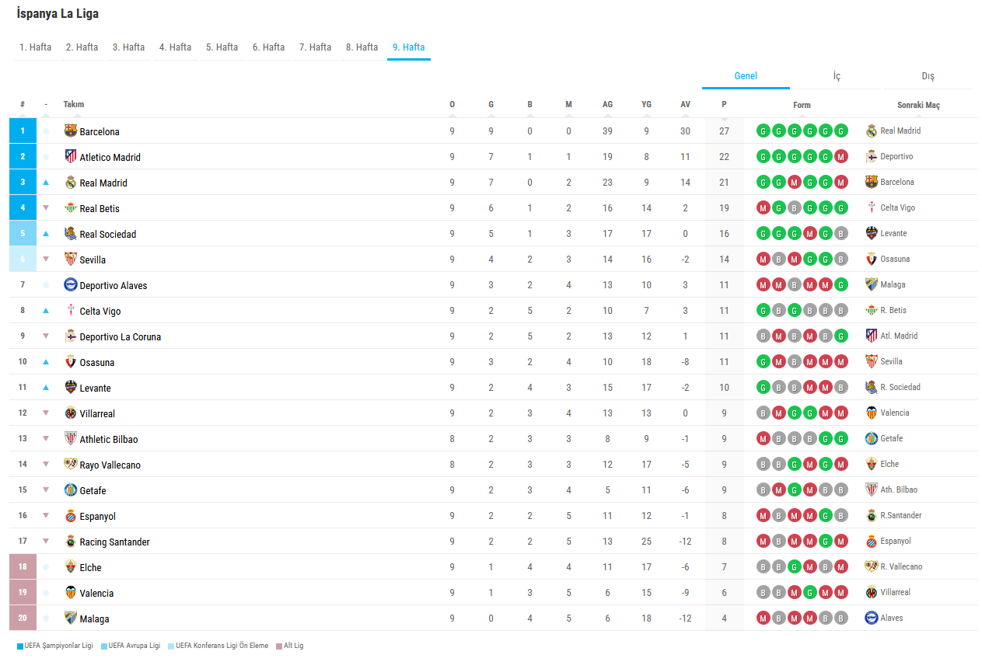Viewport: 982px width, 662px height.
Task: Click the Malaga crest in the Takım column
Action: click(71, 618)
